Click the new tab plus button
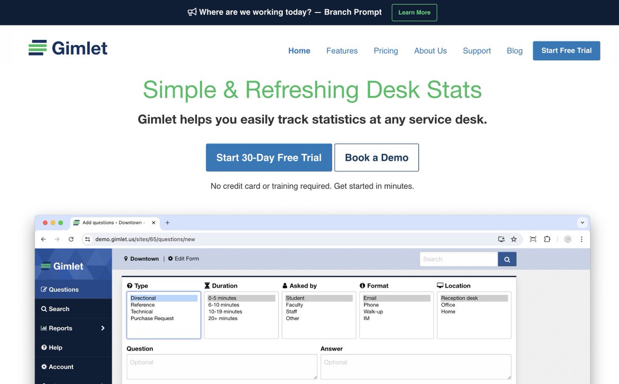Image resolution: width=619 pixels, height=384 pixels. (x=167, y=222)
